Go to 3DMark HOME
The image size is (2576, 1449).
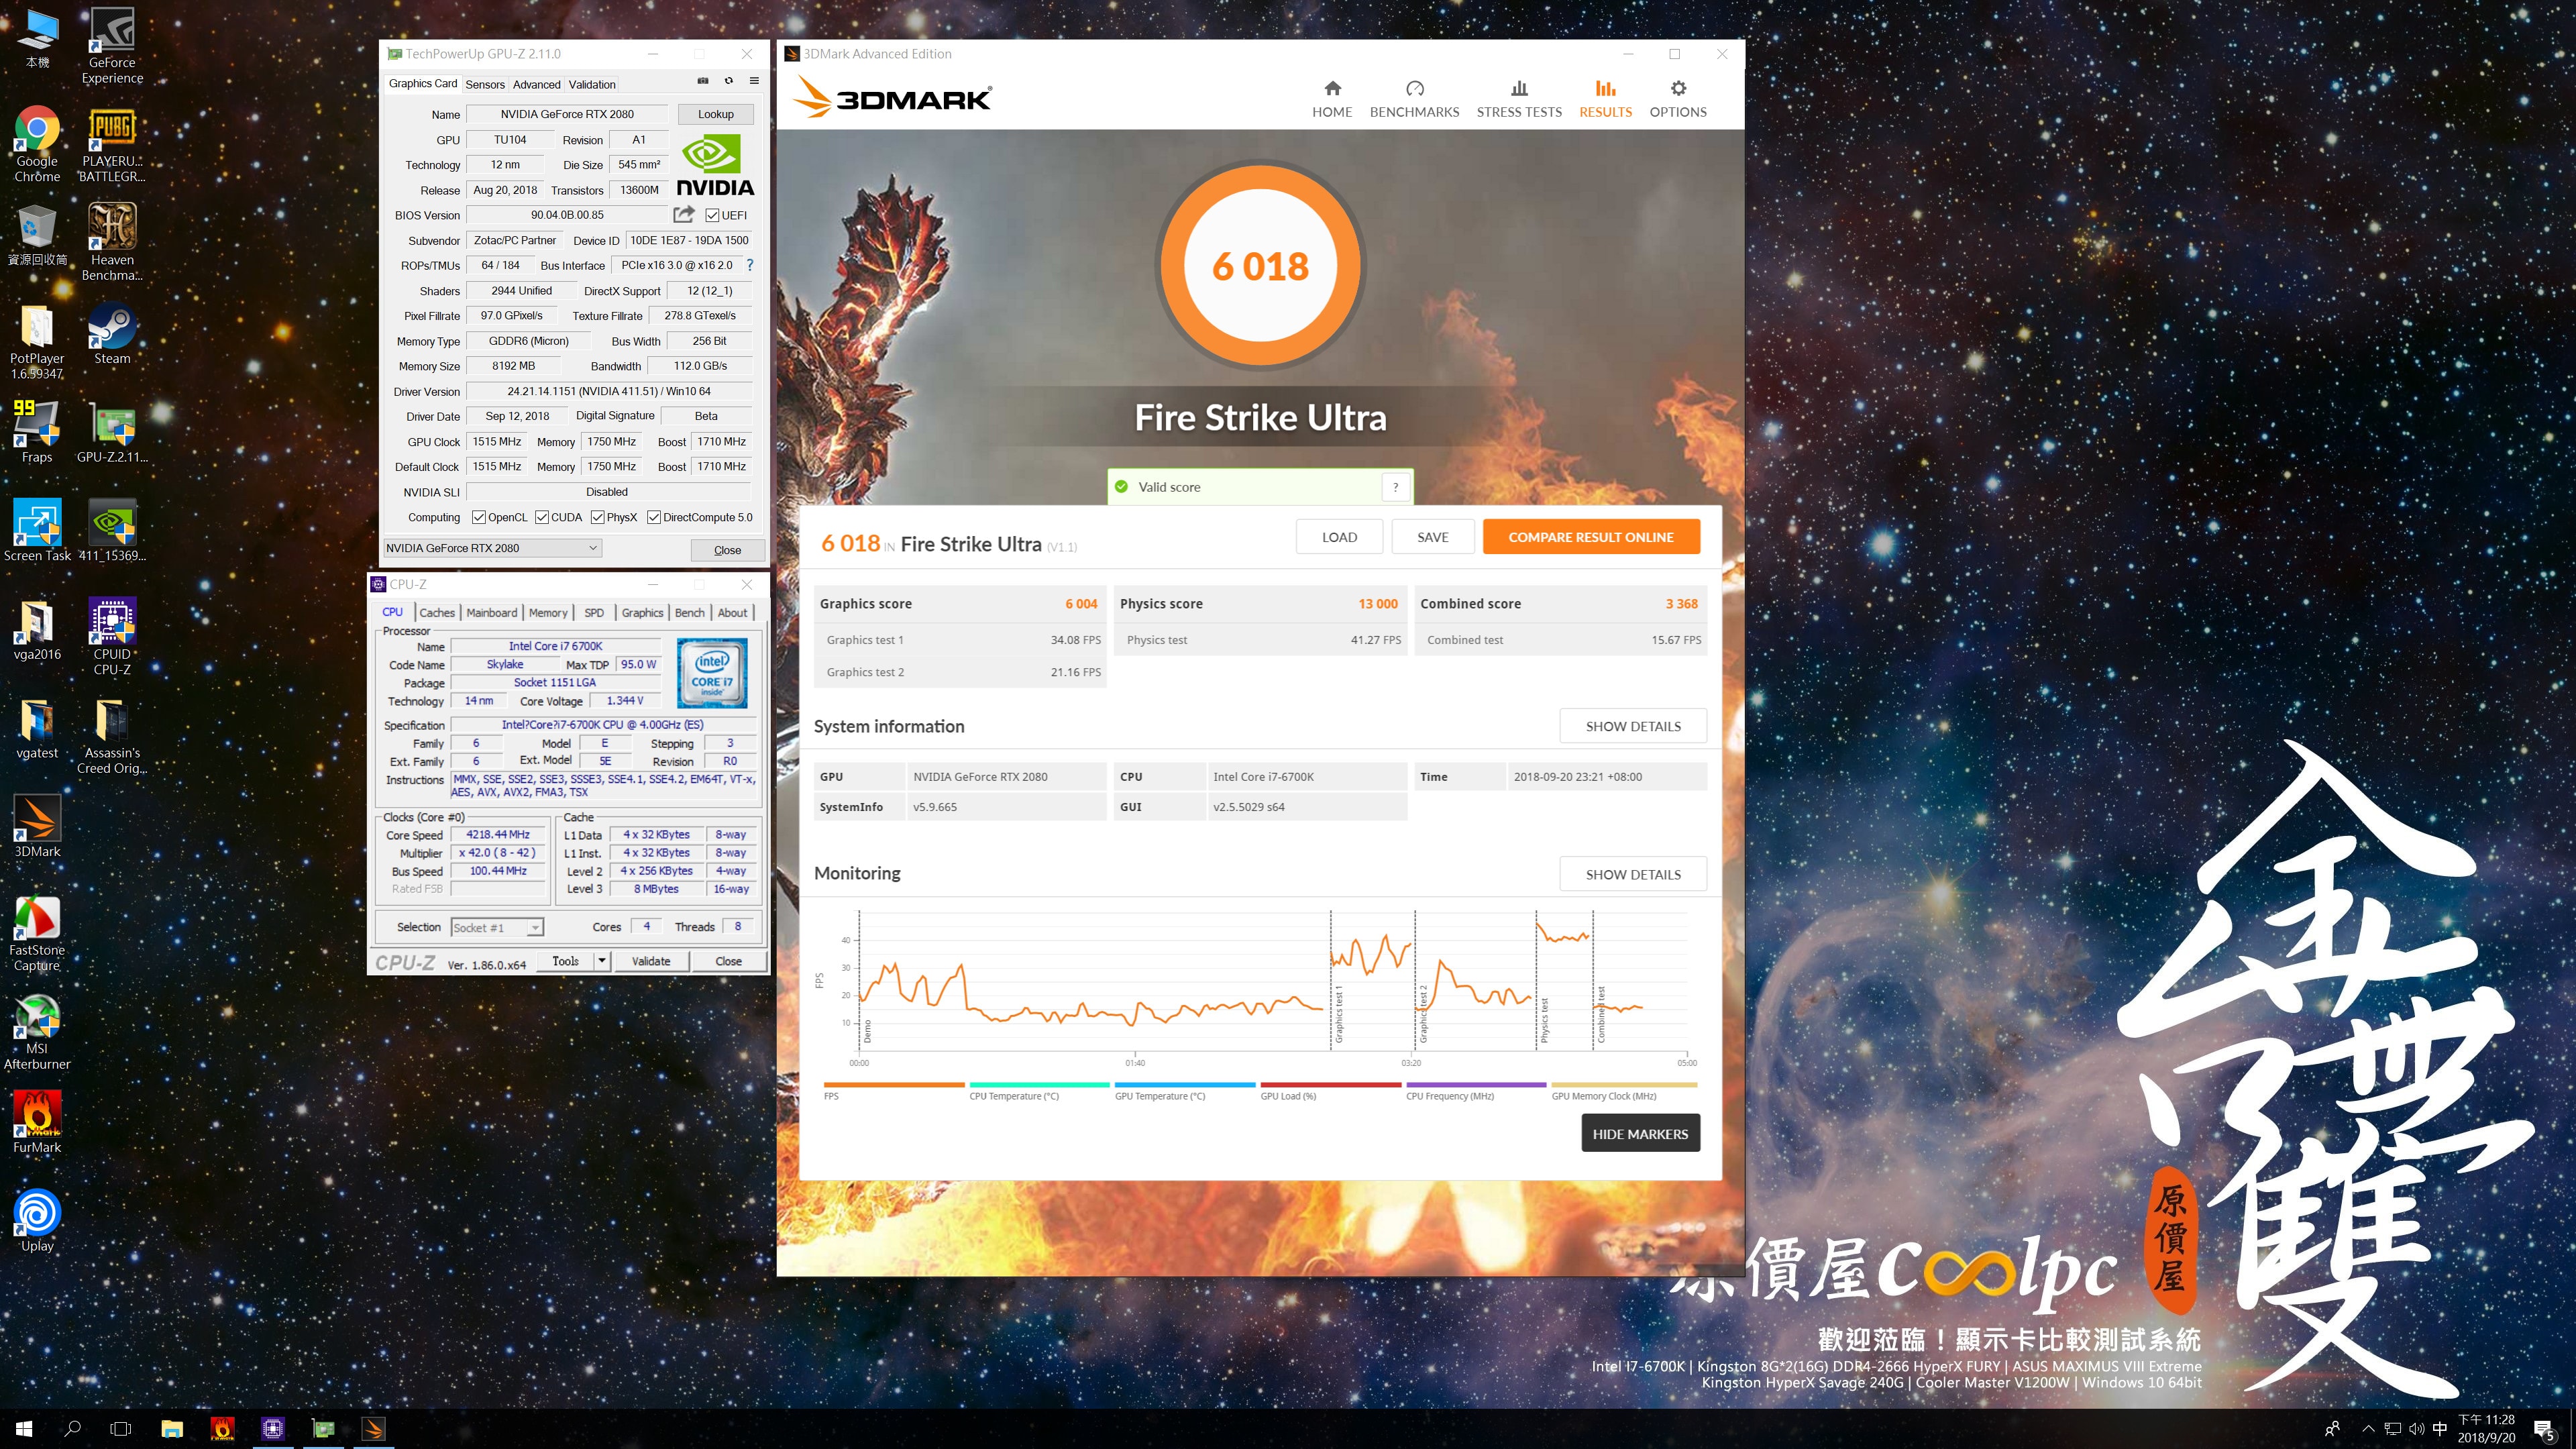[x=1332, y=99]
